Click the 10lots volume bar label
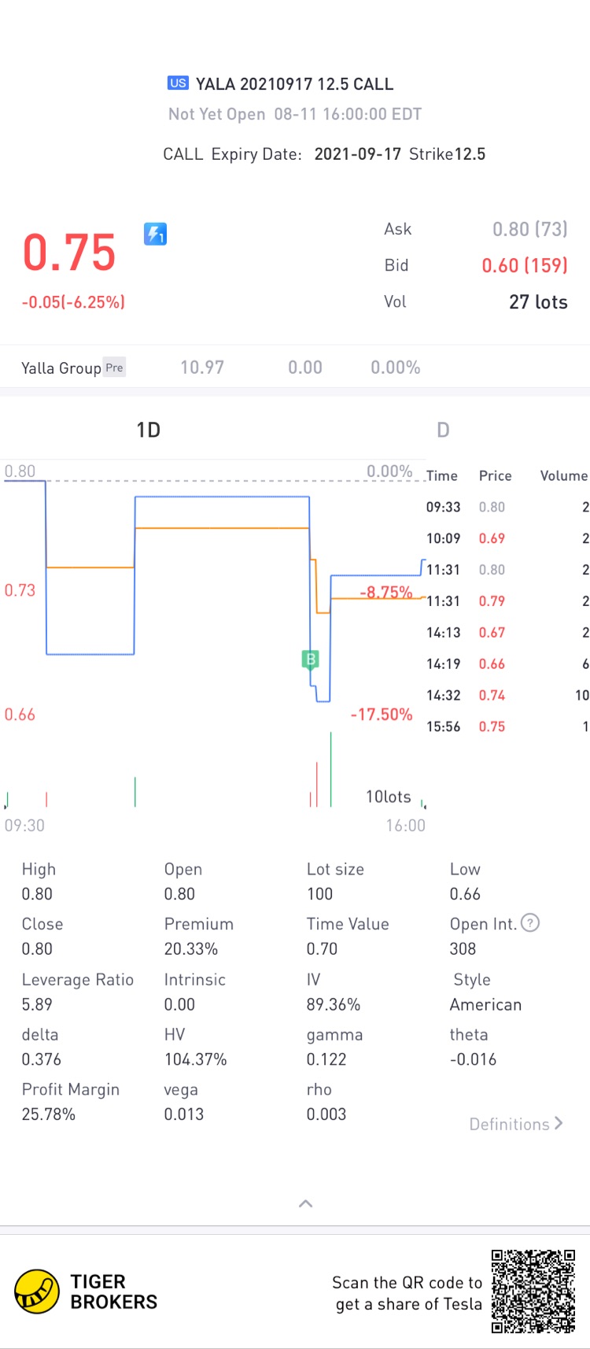 388,796
